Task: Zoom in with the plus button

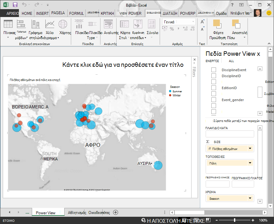Action: point(253,220)
